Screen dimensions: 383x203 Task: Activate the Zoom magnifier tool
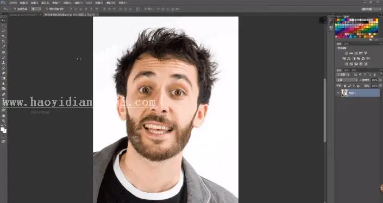click(3, 121)
